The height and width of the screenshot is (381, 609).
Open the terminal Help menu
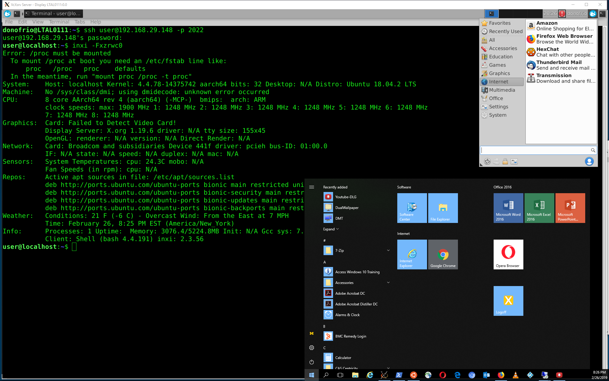(x=95, y=22)
